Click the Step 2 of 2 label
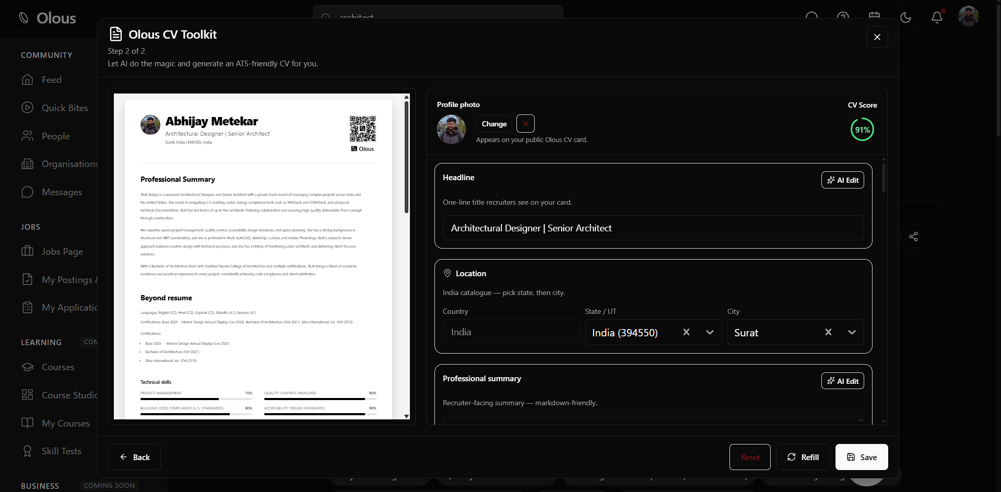This screenshot has height=492, width=1001. [x=126, y=51]
